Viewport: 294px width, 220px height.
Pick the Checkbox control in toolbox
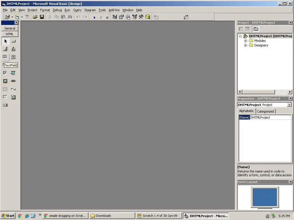(x=5, y=73)
